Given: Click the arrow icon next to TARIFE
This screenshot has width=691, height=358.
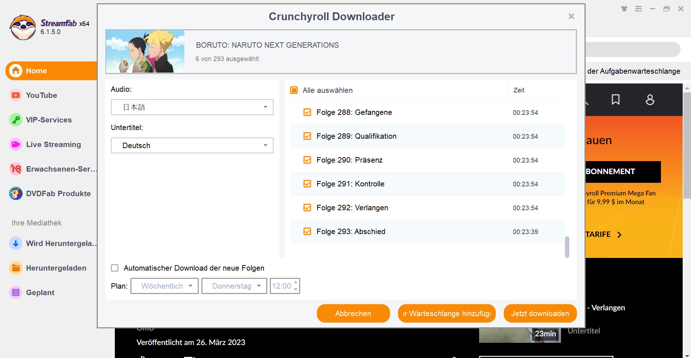Looking at the screenshot, I should click(x=619, y=235).
